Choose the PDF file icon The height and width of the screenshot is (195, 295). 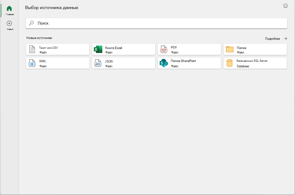coord(164,49)
